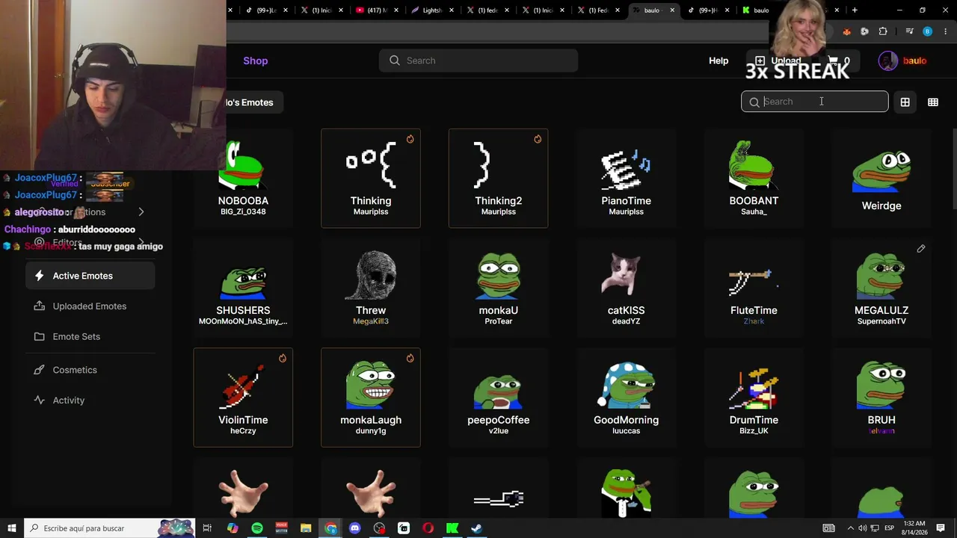Open author SupernoahTV profile
This screenshot has width=957, height=538.
point(881,321)
